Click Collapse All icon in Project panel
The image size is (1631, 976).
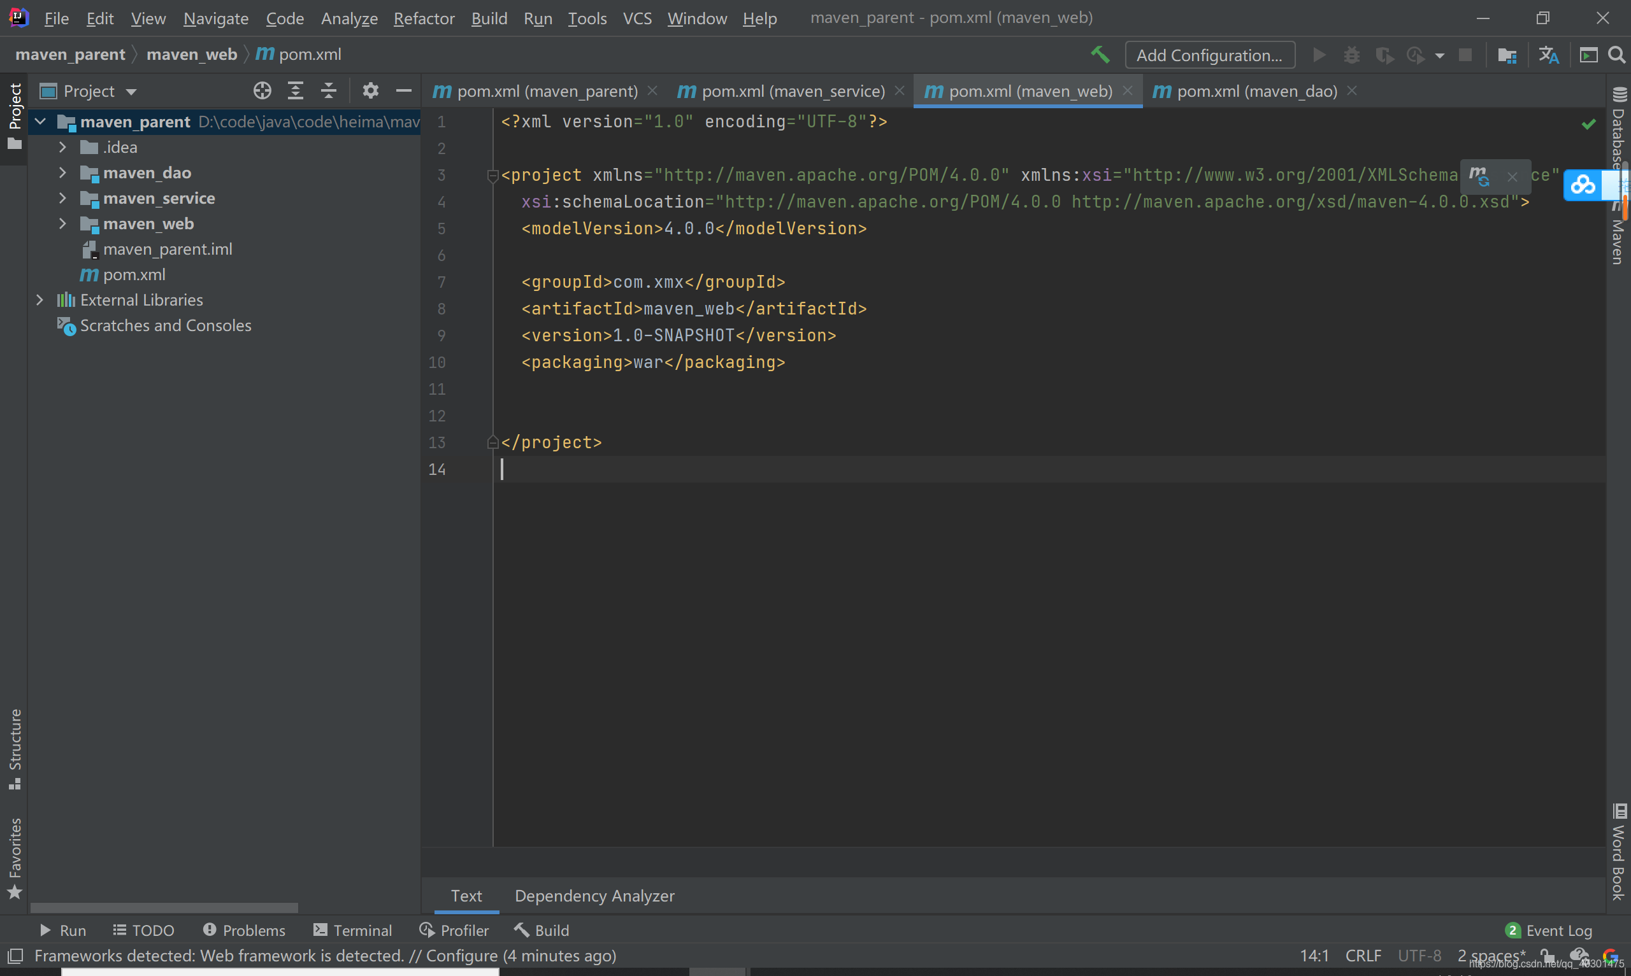328,91
